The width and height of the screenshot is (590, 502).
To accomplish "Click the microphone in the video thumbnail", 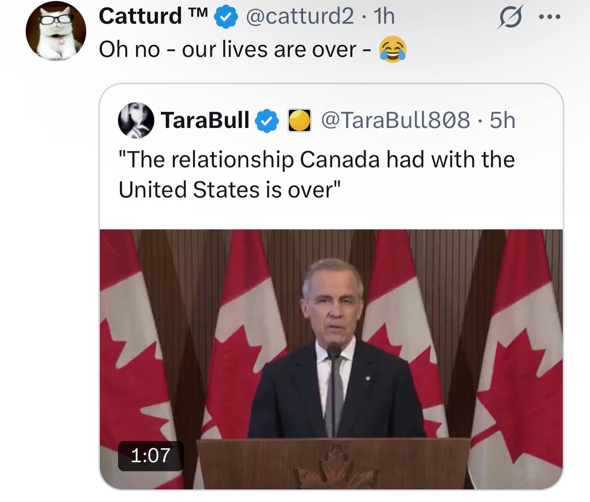I will coord(333,350).
